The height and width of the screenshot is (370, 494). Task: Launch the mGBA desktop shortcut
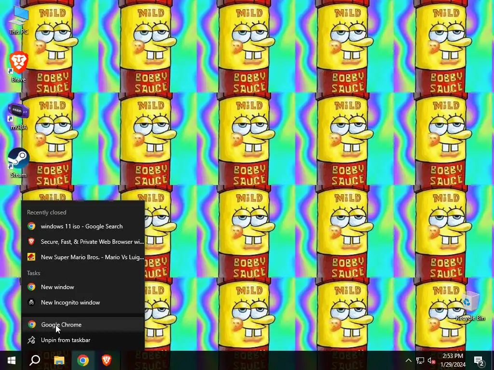tap(19, 116)
